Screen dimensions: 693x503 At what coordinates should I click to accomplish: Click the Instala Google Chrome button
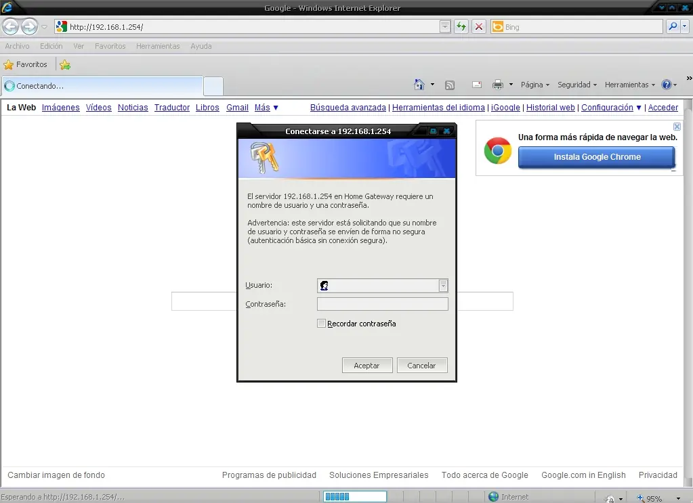(597, 157)
